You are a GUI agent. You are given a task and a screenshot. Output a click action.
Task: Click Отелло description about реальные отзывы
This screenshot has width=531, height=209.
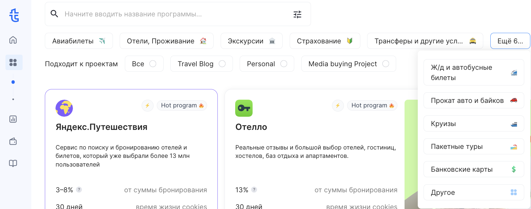tap(316, 152)
